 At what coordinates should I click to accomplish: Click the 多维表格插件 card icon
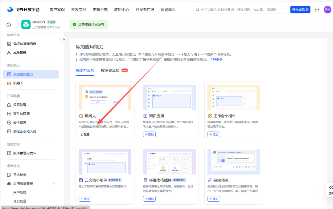click(x=145, y=180)
